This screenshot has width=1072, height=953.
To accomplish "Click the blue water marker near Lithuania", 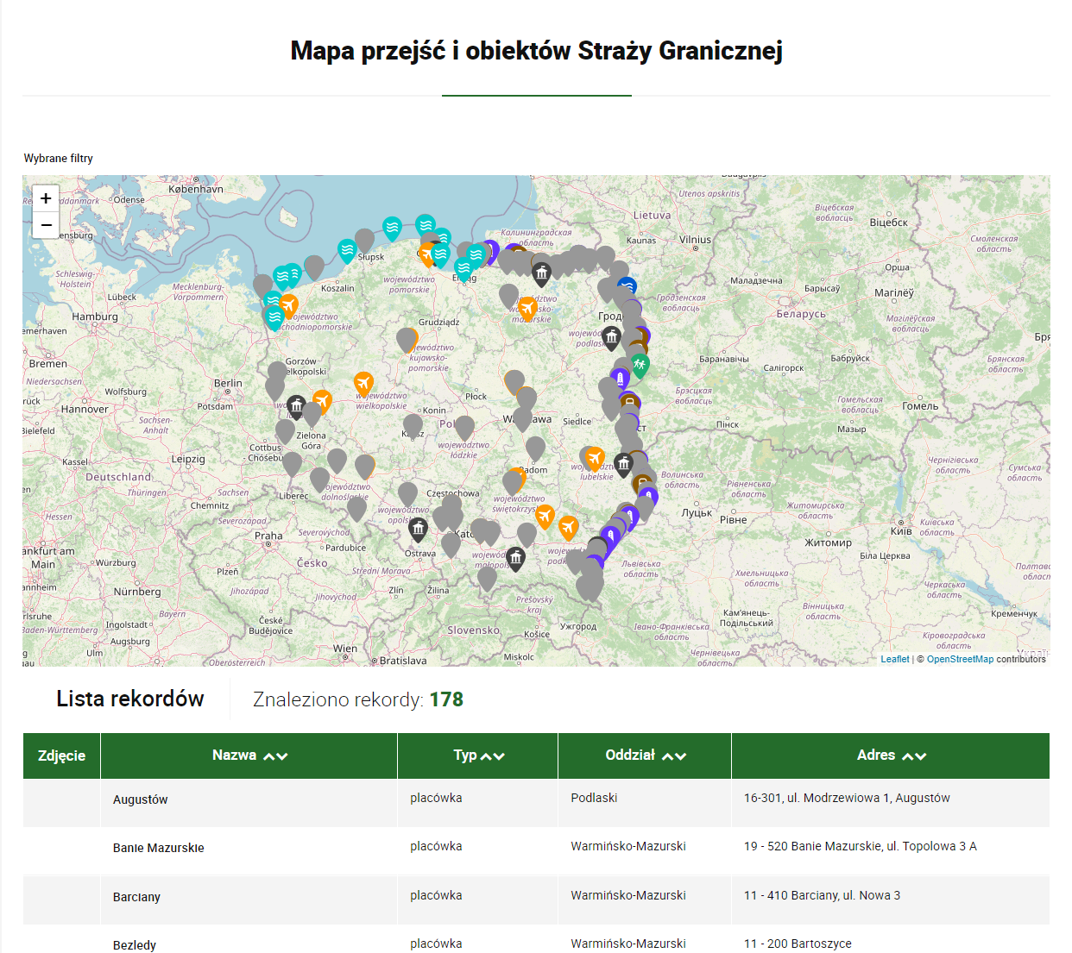I will point(627,285).
